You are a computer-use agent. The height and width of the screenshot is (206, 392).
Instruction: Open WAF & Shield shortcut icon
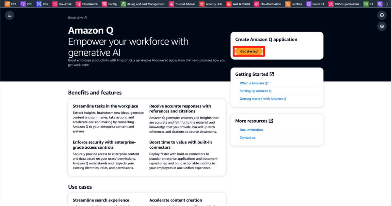click(229, 4)
